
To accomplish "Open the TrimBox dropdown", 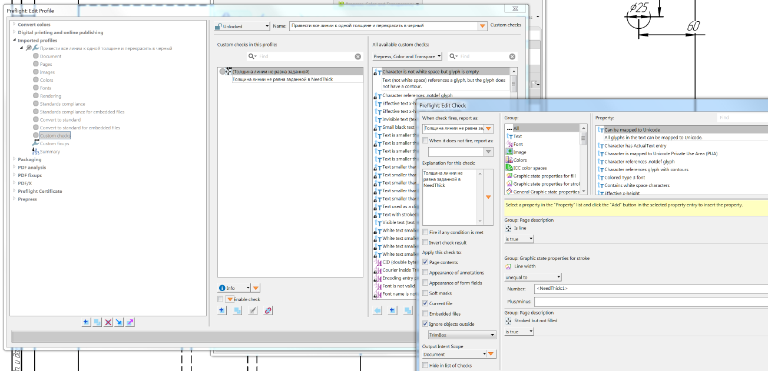I will click(x=462, y=335).
